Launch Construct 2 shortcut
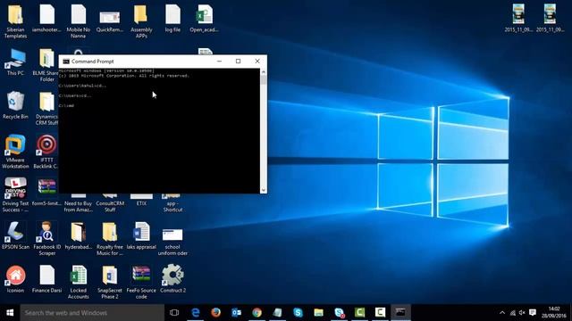The width and height of the screenshot is (572, 321). (x=172, y=279)
